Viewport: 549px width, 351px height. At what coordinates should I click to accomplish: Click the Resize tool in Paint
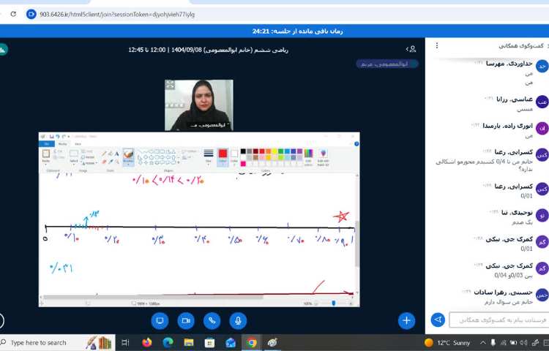coord(89,157)
